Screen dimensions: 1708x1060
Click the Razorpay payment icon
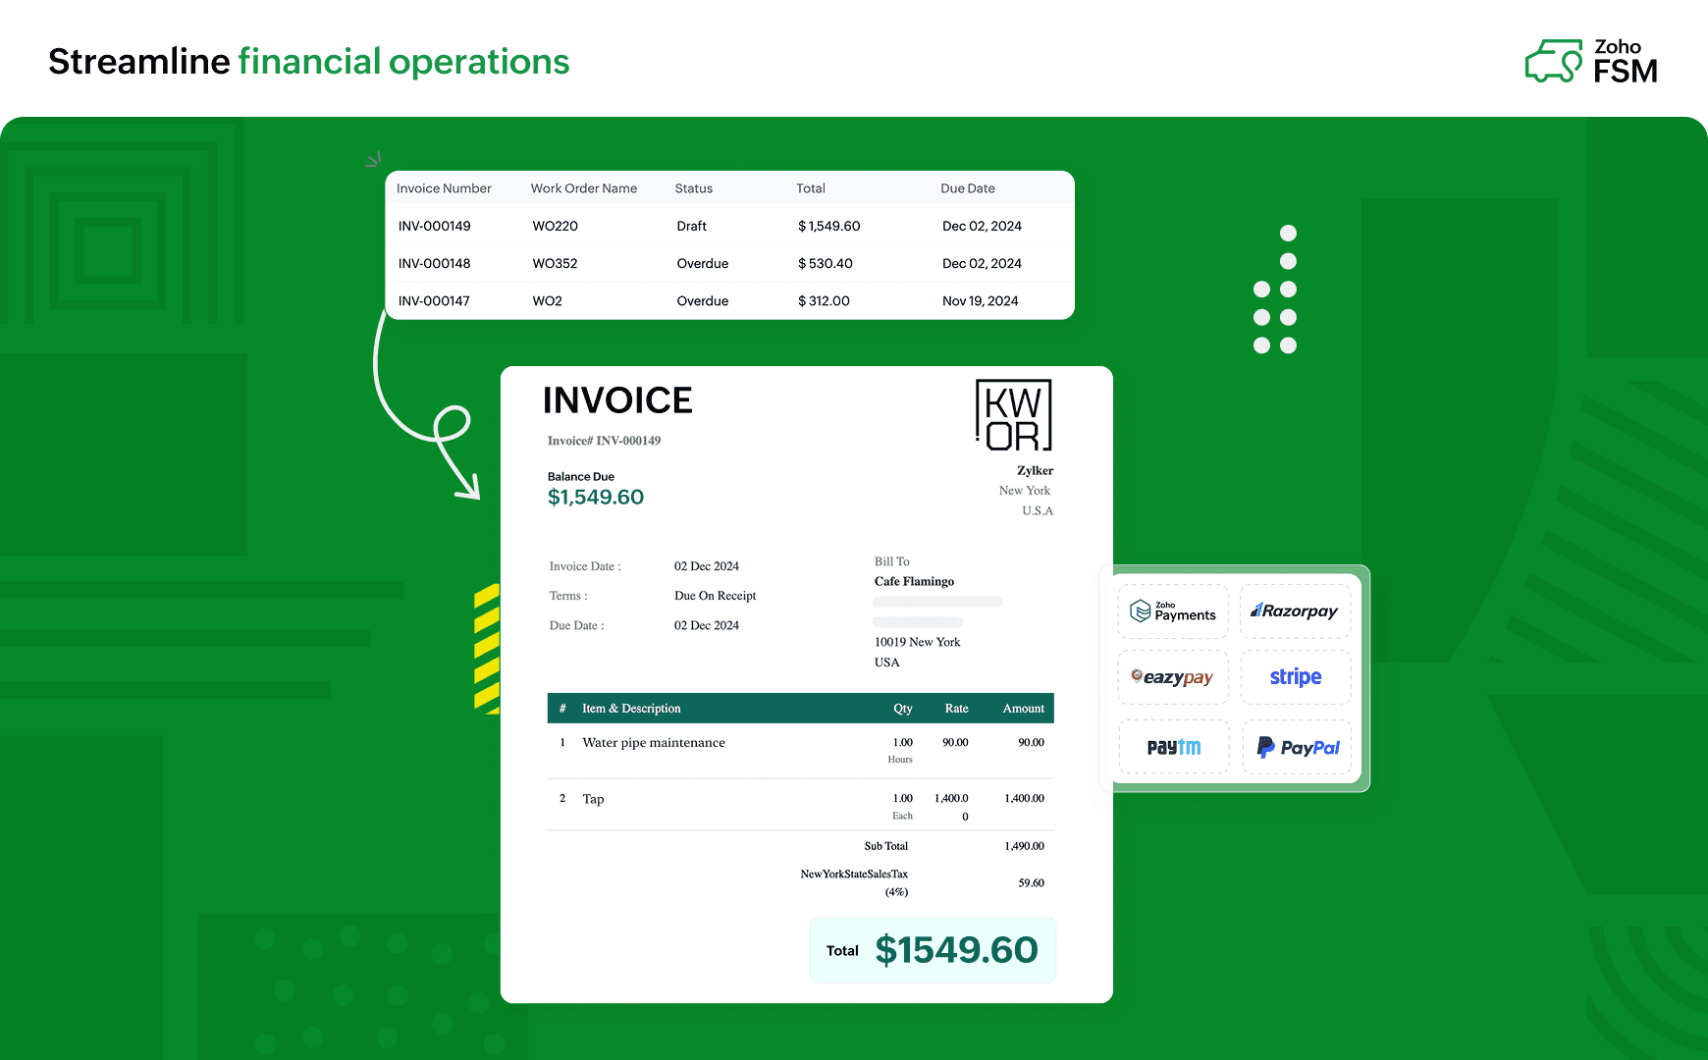point(1296,610)
